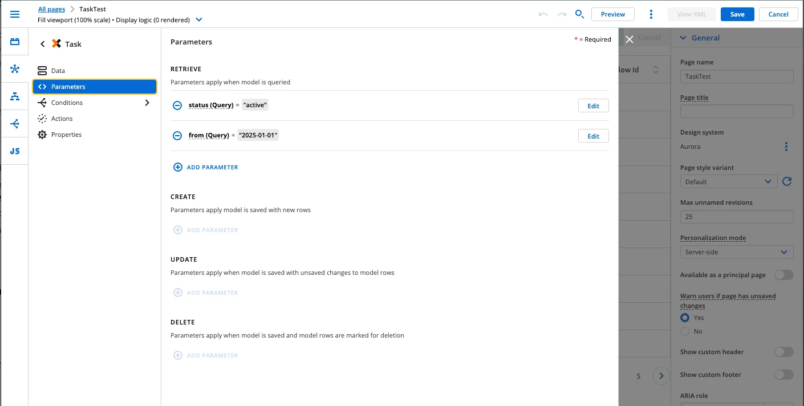Click the "active" parameter value
Image resolution: width=804 pixels, height=406 pixels.
pos(255,105)
